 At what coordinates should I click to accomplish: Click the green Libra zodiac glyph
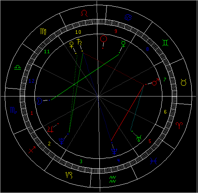(17, 68)
